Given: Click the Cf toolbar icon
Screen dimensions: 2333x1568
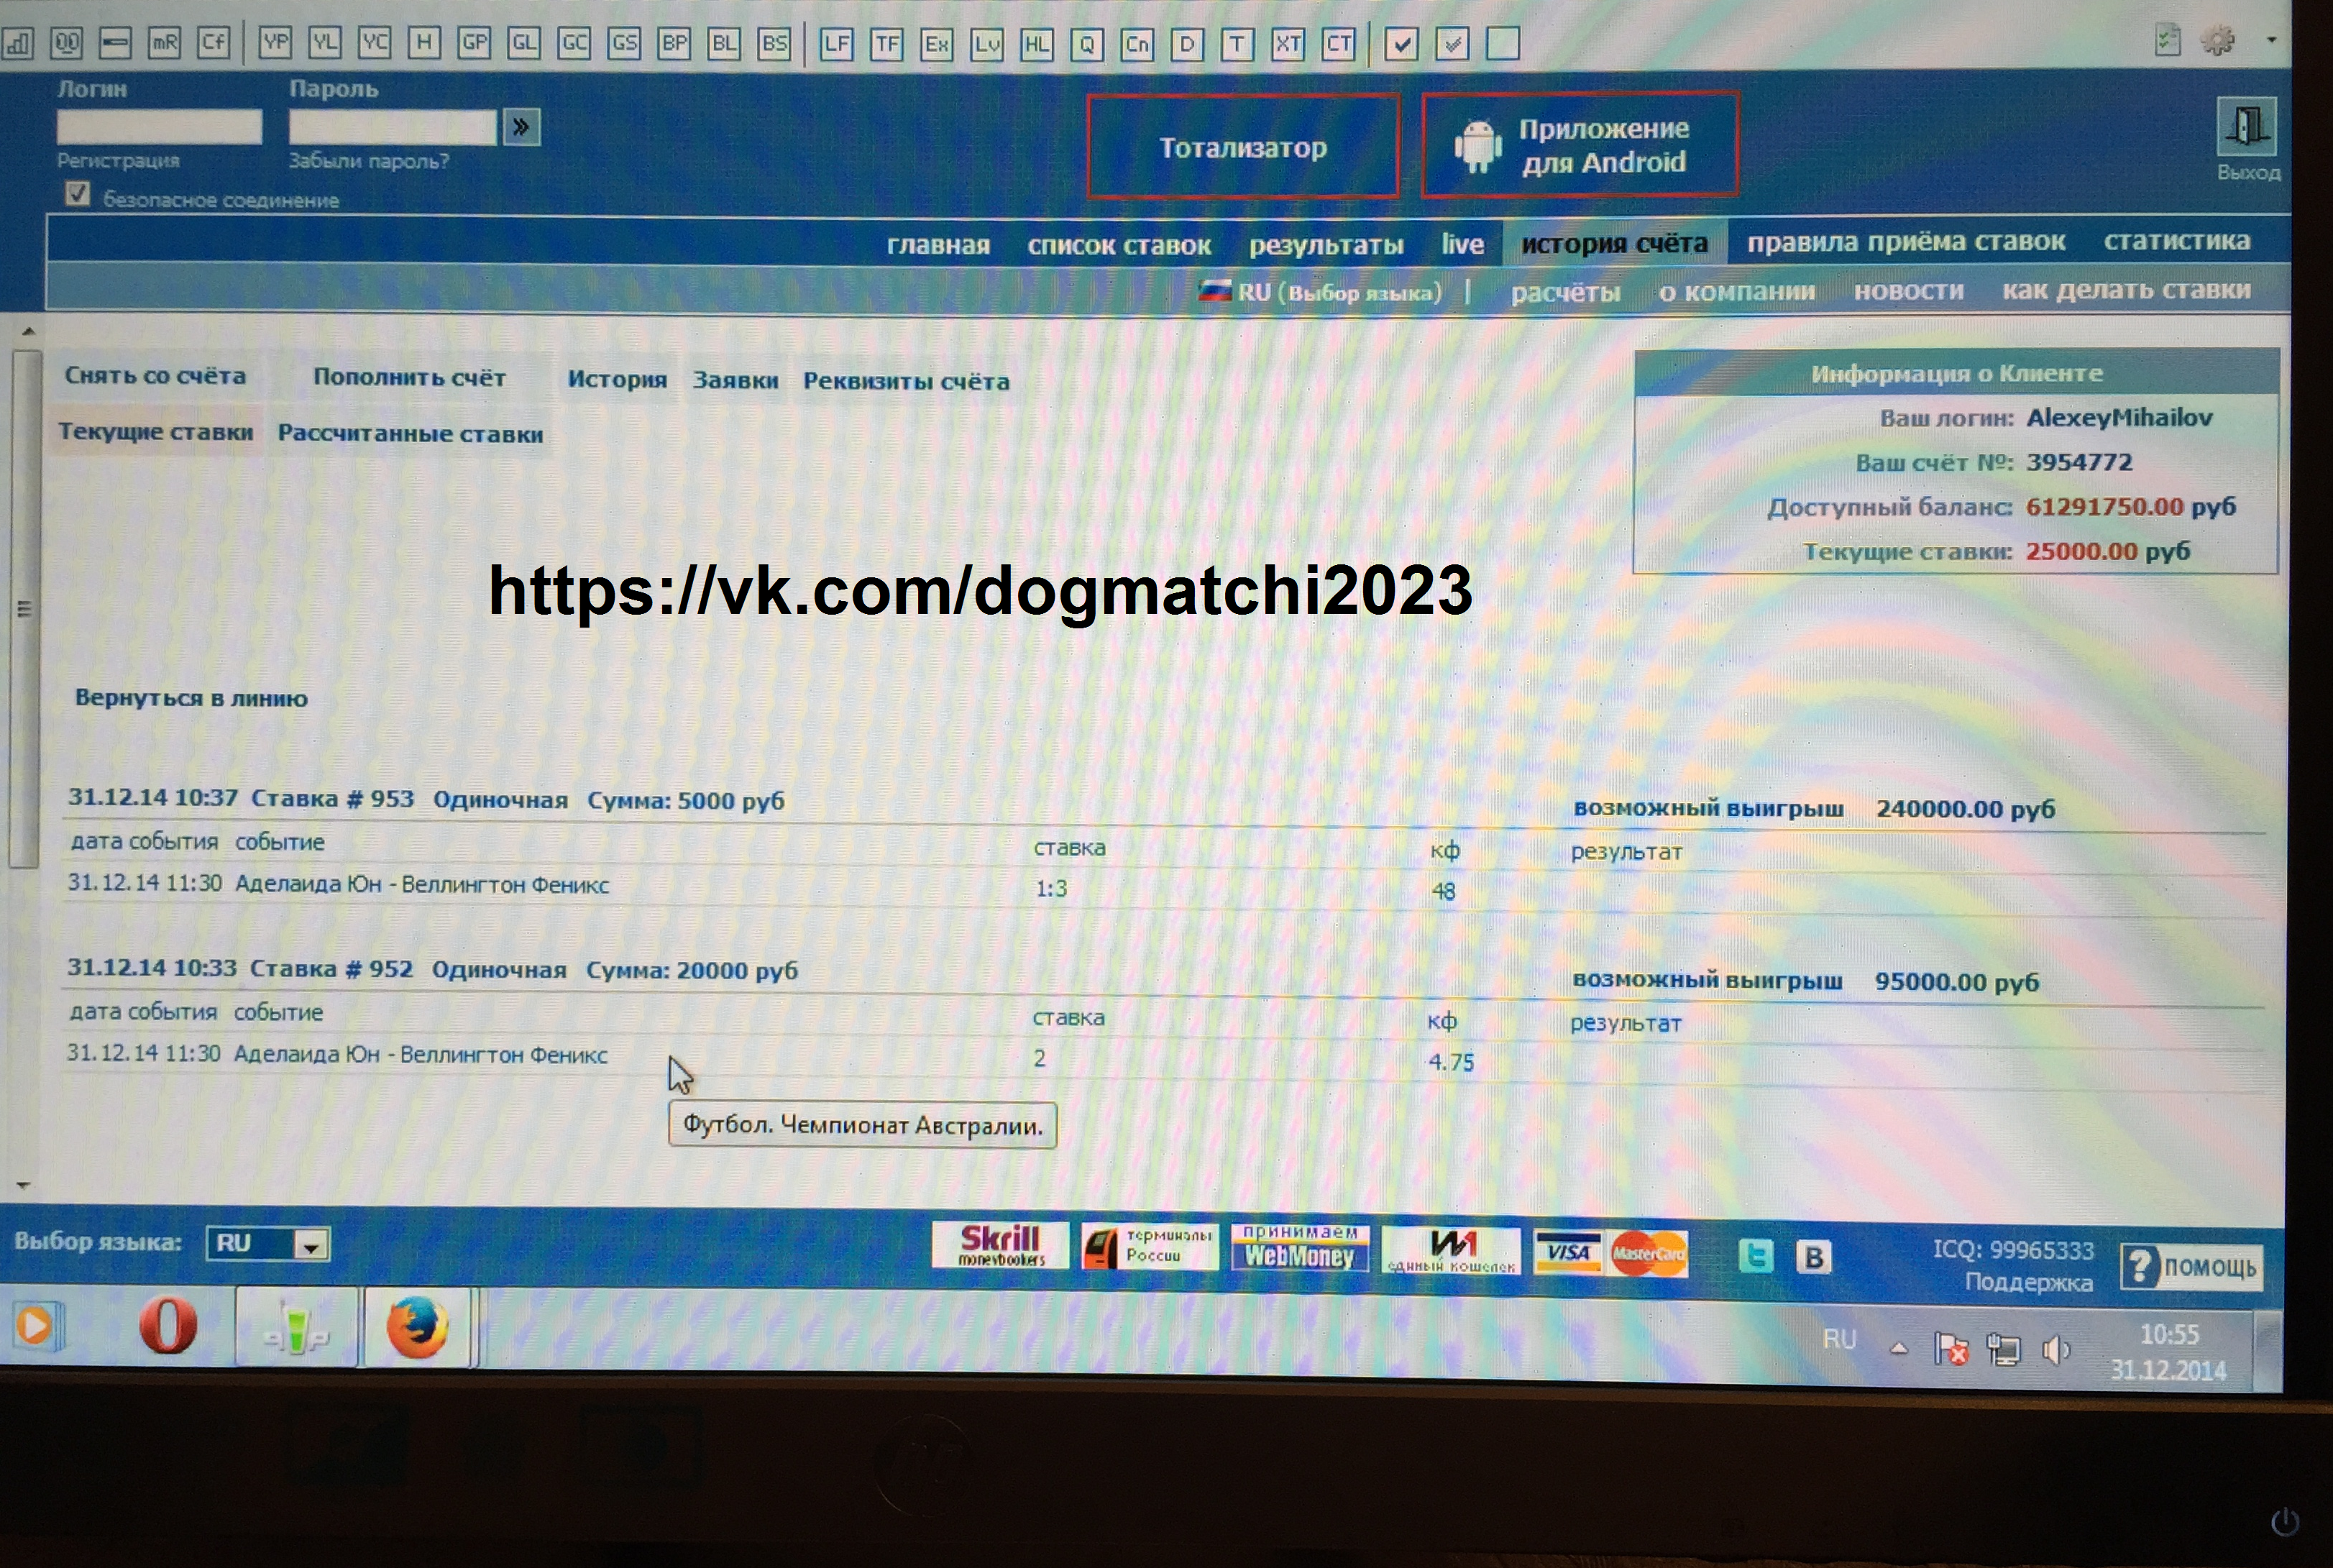Looking at the screenshot, I should coord(213,43).
